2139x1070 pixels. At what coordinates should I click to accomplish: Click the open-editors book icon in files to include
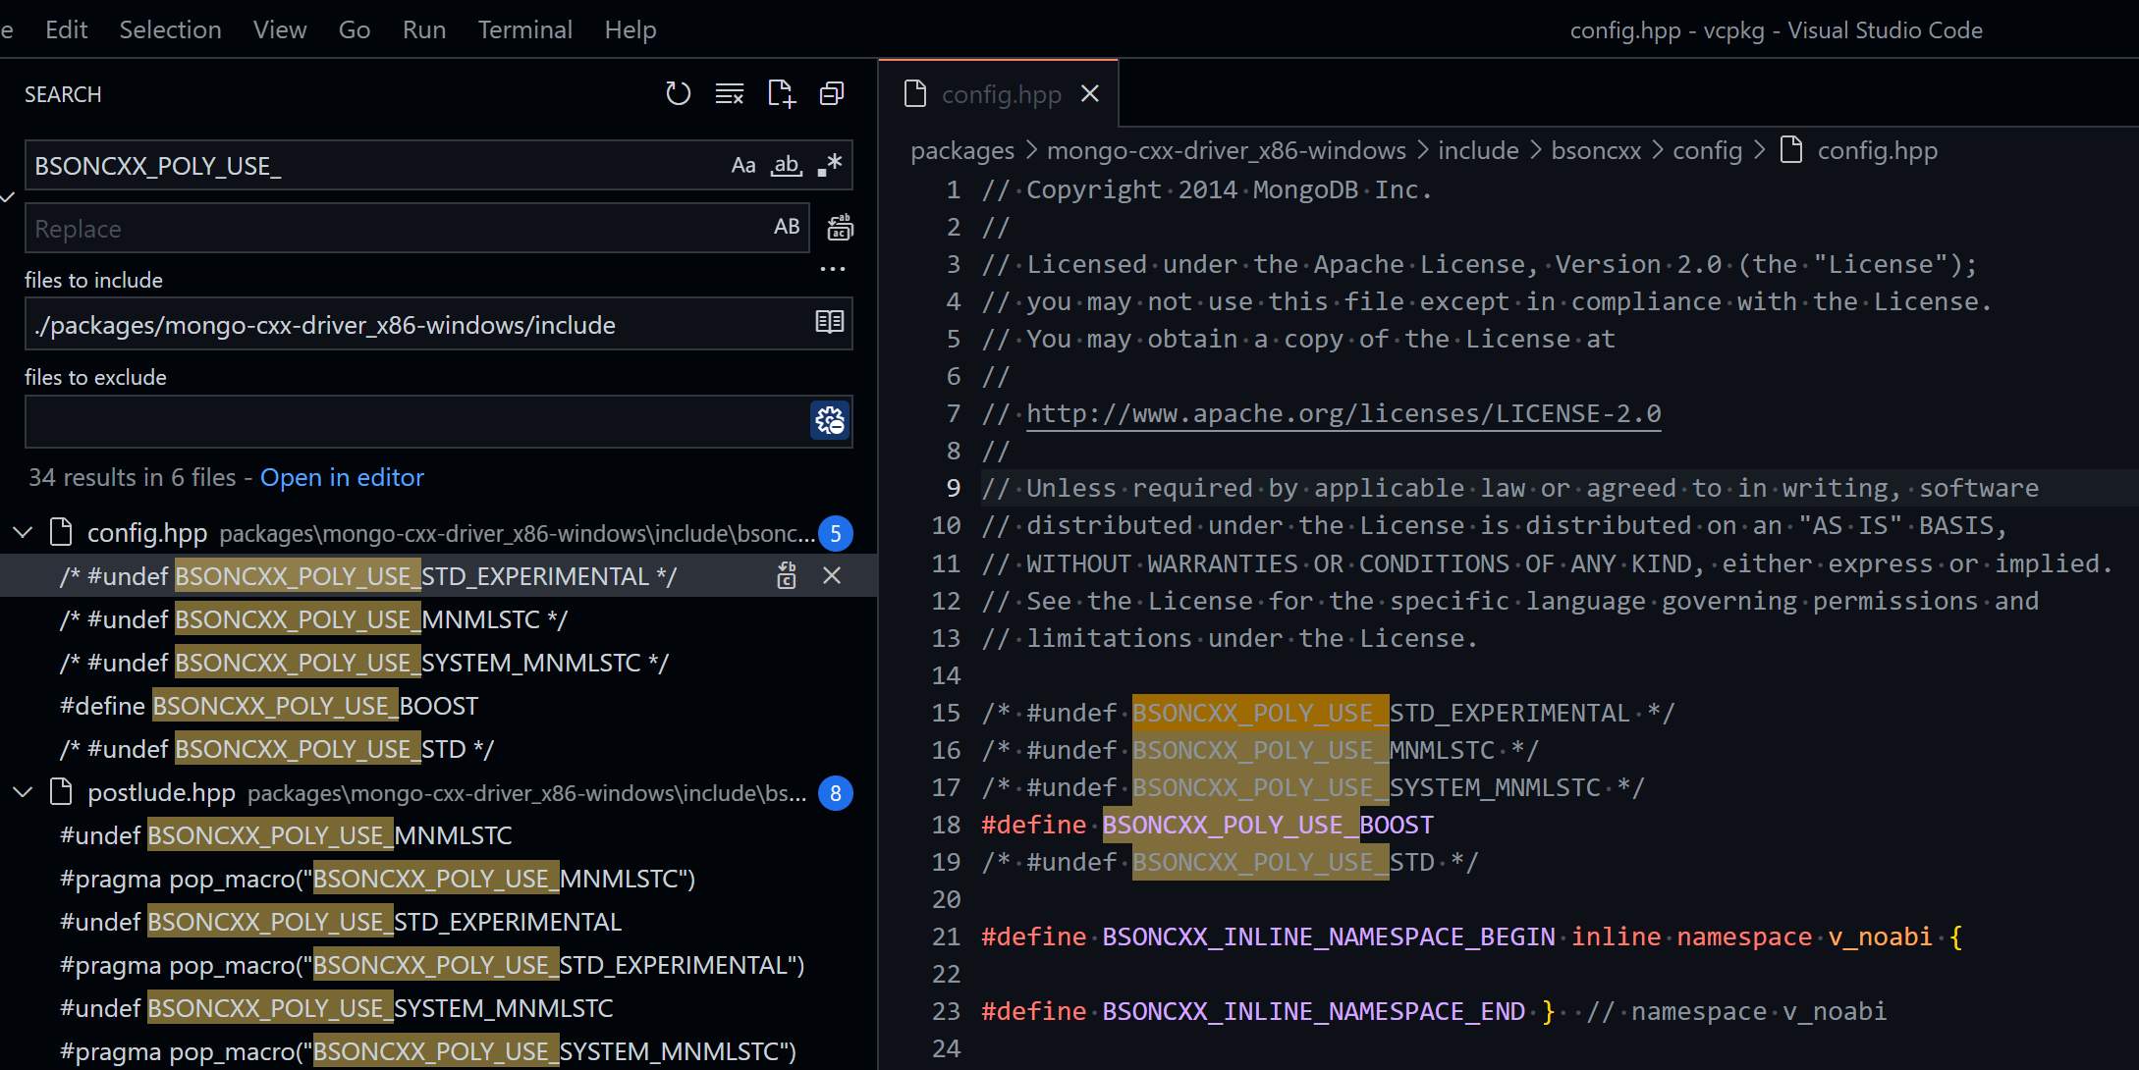tap(830, 323)
